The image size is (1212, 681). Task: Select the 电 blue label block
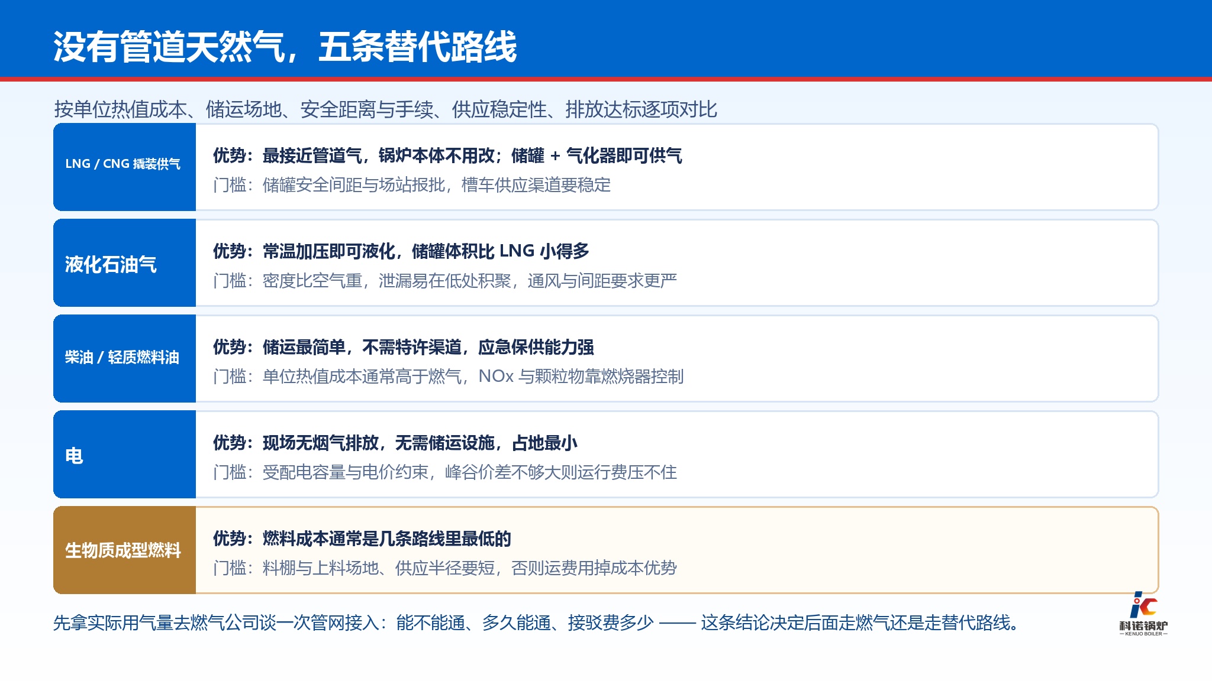pyautogui.click(x=124, y=454)
